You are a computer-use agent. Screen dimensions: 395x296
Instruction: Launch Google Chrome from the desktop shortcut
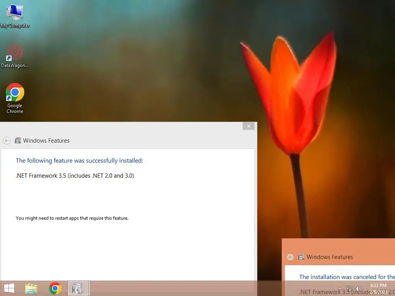point(15,98)
